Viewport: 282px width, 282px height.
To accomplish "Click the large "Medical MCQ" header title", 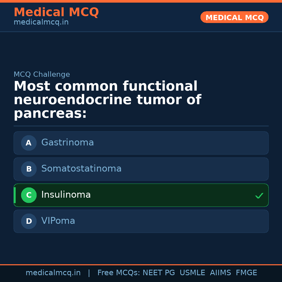I will [x=56, y=12].
